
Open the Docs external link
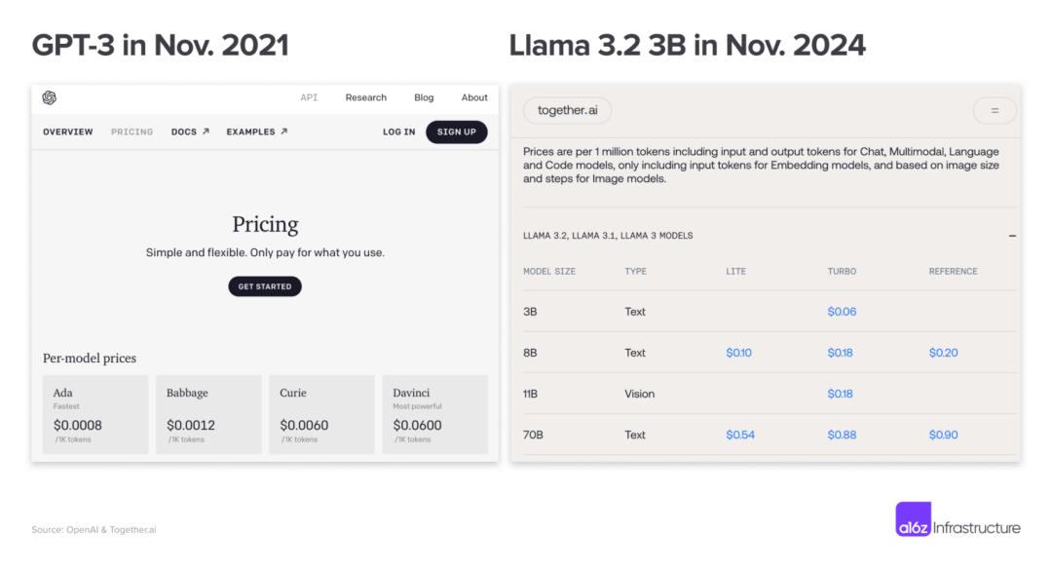[x=190, y=132]
